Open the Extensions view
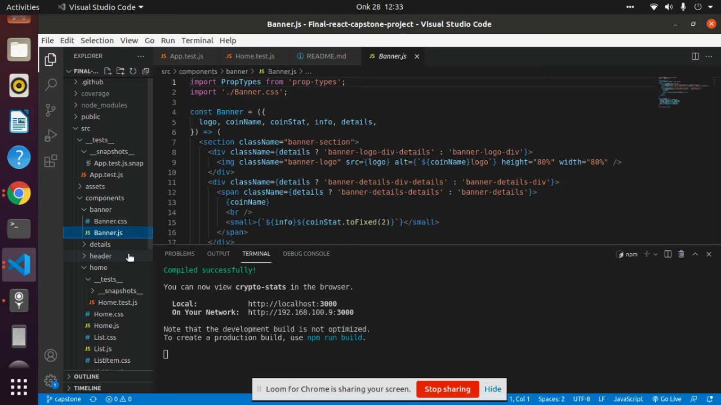This screenshot has width=721, height=405. tap(51, 161)
